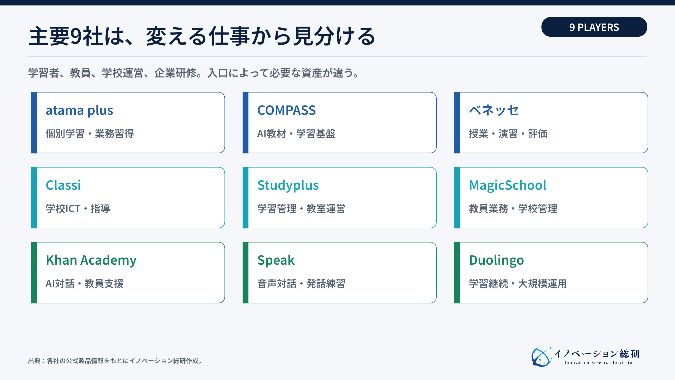
Task: Click the イノベーション総研 logo wordmark
Action: click(597, 354)
